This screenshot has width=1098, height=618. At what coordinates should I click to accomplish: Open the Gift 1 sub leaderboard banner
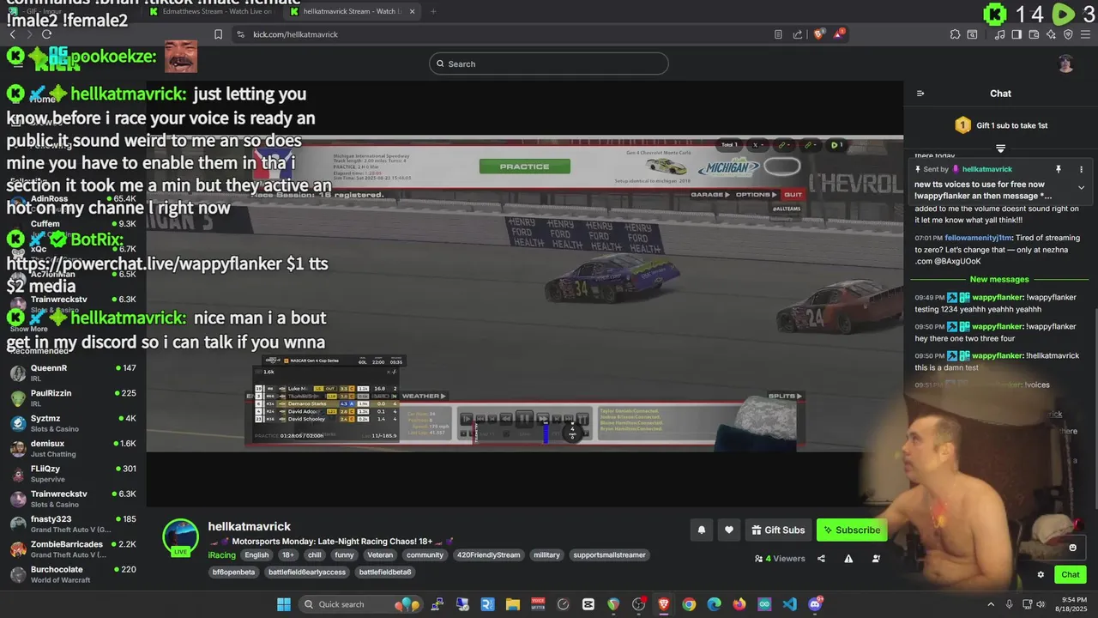click(x=1001, y=125)
